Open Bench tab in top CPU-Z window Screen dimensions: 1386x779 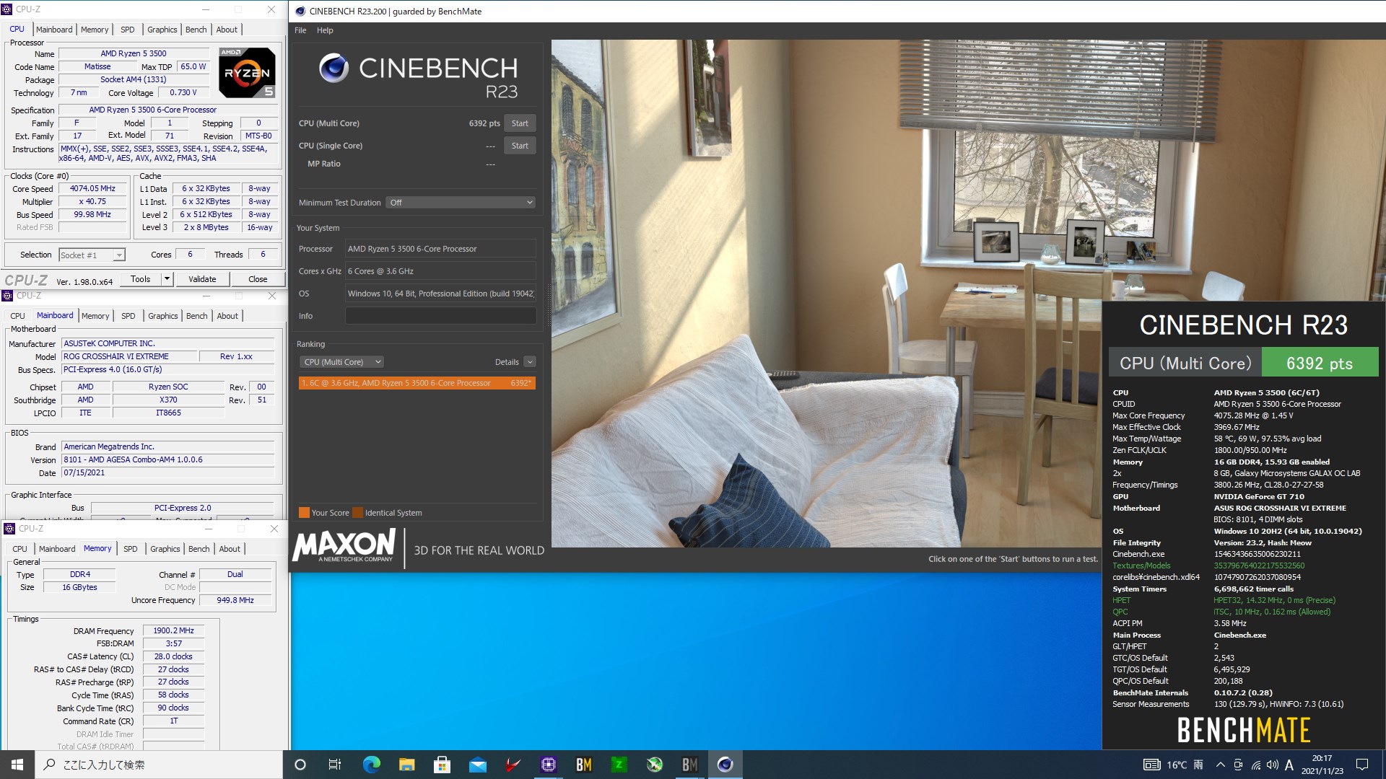(196, 30)
